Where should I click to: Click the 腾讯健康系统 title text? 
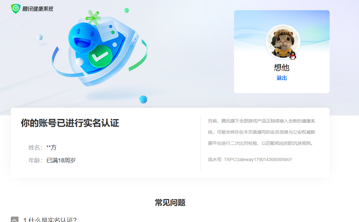(x=38, y=9)
